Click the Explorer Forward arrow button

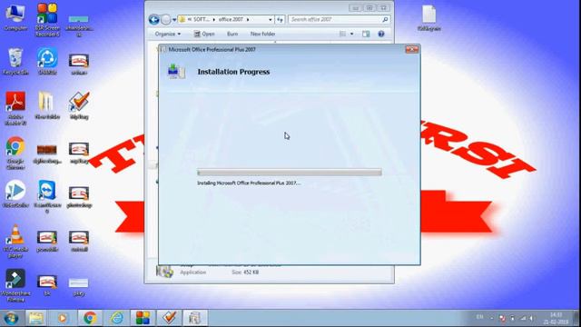point(165,19)
